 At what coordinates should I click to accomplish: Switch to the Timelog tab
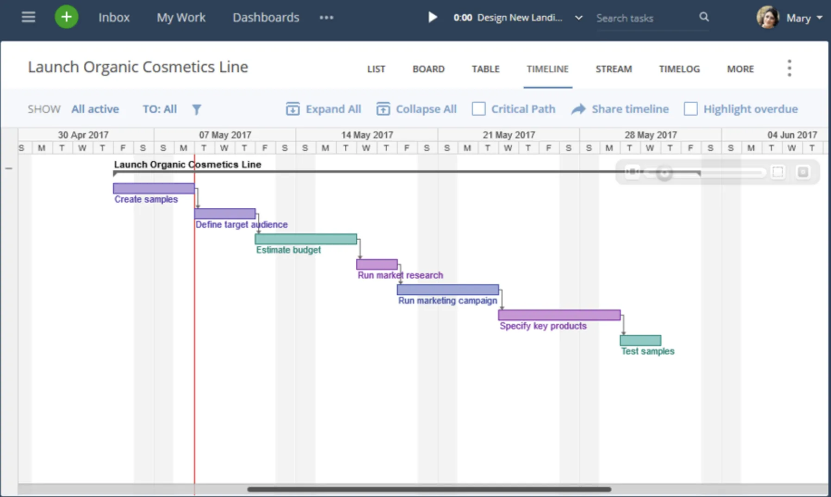click(679, 68)
